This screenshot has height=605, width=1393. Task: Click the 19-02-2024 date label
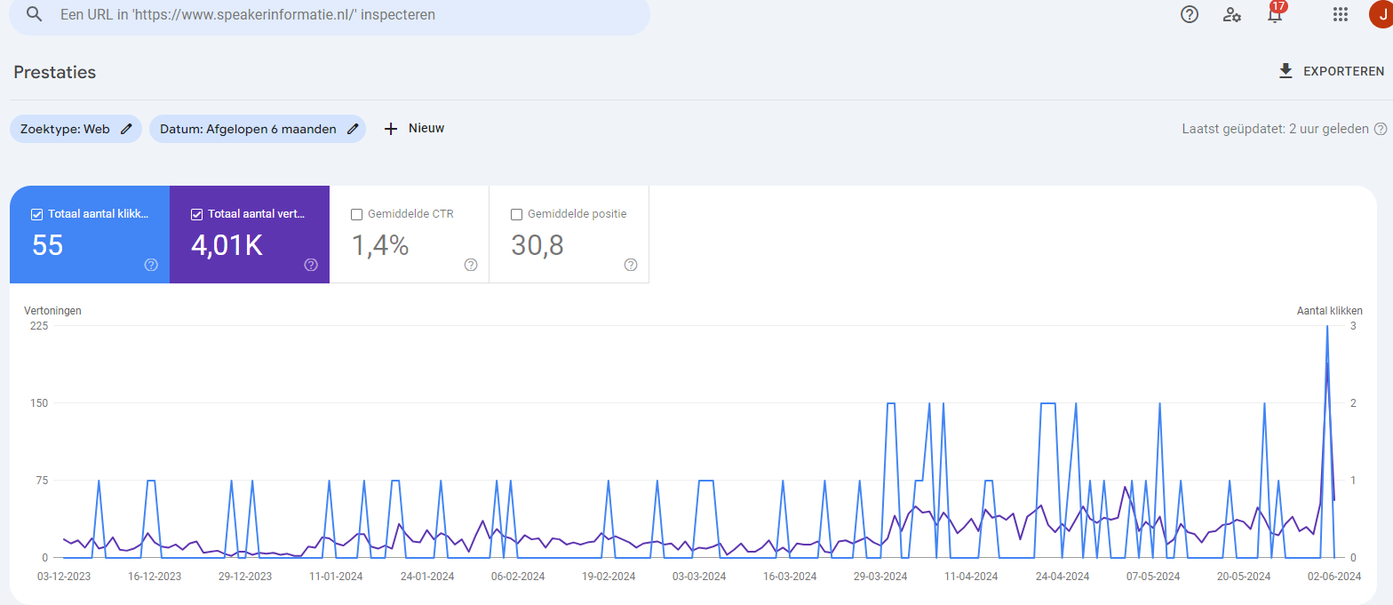pos(609,577)
